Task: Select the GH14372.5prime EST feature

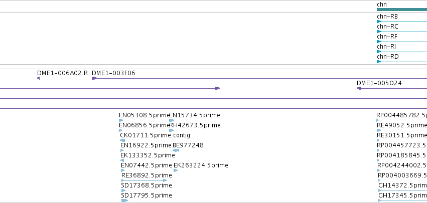Action: point(403,190)
